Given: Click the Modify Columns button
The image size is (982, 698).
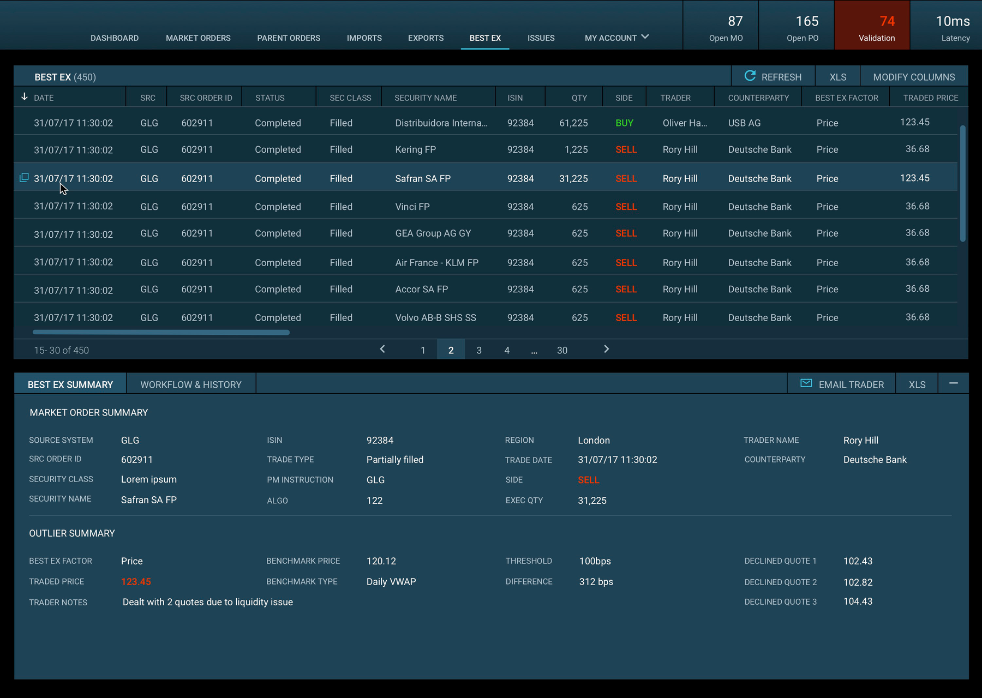Looking at the screenshot, I should [914, 77].
